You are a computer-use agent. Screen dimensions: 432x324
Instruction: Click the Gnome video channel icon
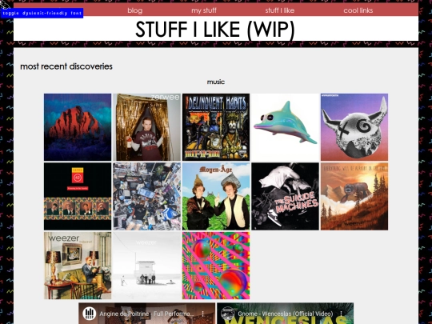pyautogui.click(x=227, y=314)
